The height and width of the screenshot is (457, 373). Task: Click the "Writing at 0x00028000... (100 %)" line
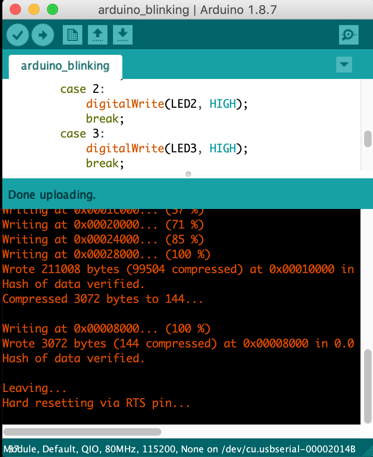[106, 255]
